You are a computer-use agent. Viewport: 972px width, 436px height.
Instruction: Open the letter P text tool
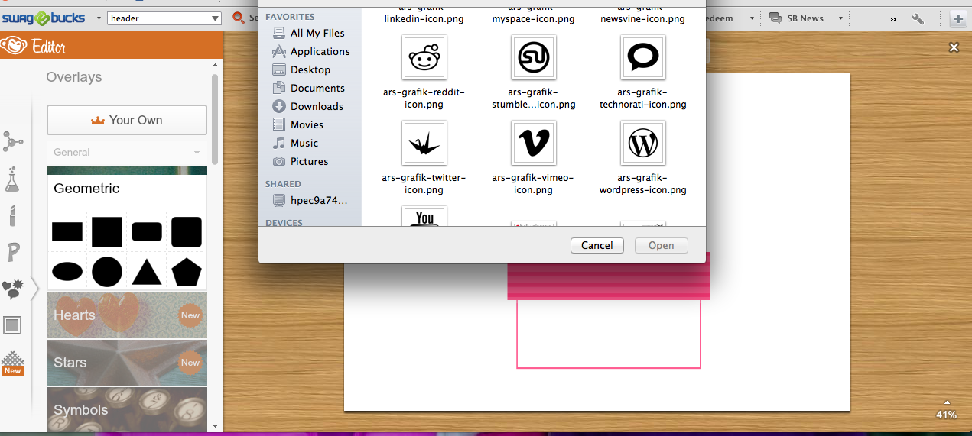click(12, 252)
